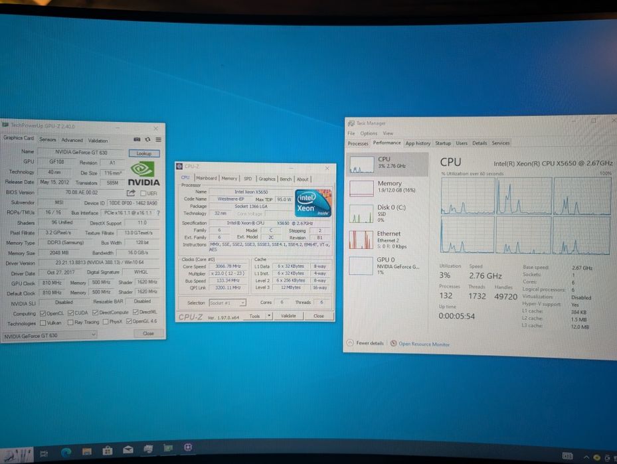Click the NVIDIA logo in GPU-Z

pyautogui.click(x=143, y=173)
